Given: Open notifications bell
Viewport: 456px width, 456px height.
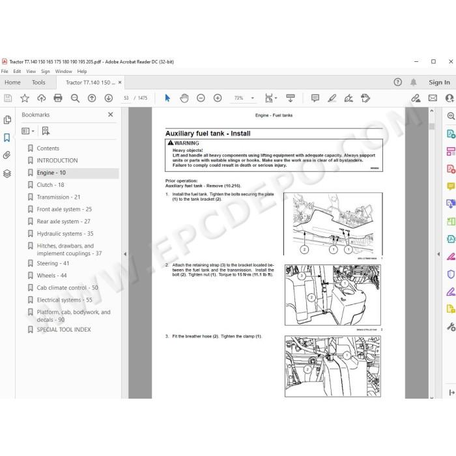Looking at the screenshot, I should tap(413, 82).
